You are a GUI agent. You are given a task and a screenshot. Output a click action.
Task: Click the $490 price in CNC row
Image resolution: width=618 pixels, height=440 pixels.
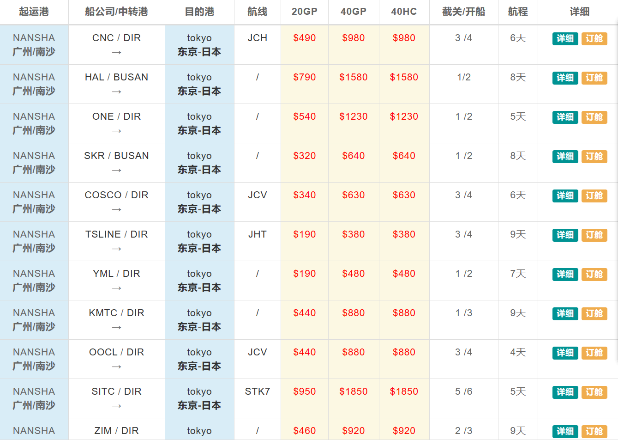coord(305,38)
